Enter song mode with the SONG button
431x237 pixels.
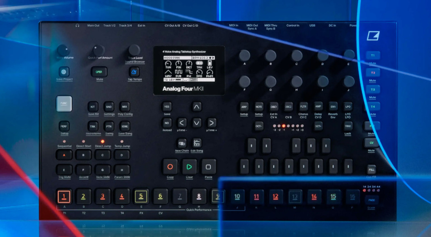tap(125, 126)
